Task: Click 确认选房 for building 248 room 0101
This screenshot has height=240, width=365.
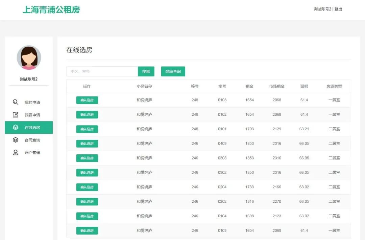Action: coord(87,129)
